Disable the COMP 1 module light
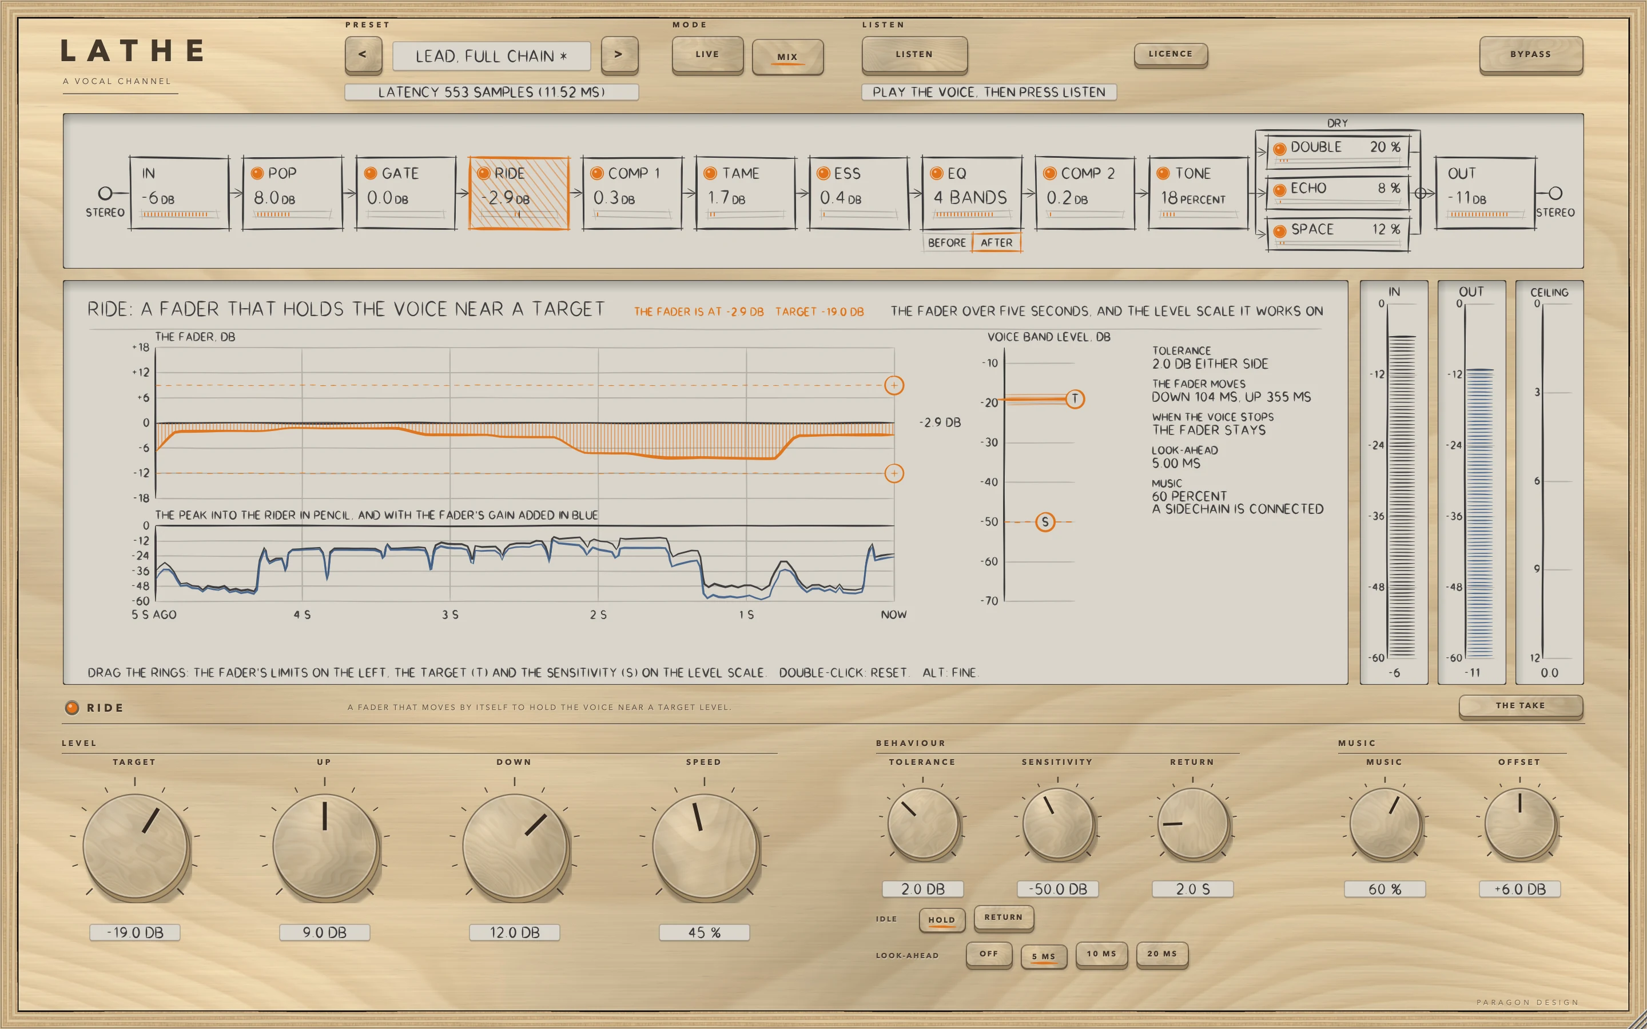The width and height of the screenshot is (1647, 1029). click(597, 174)
